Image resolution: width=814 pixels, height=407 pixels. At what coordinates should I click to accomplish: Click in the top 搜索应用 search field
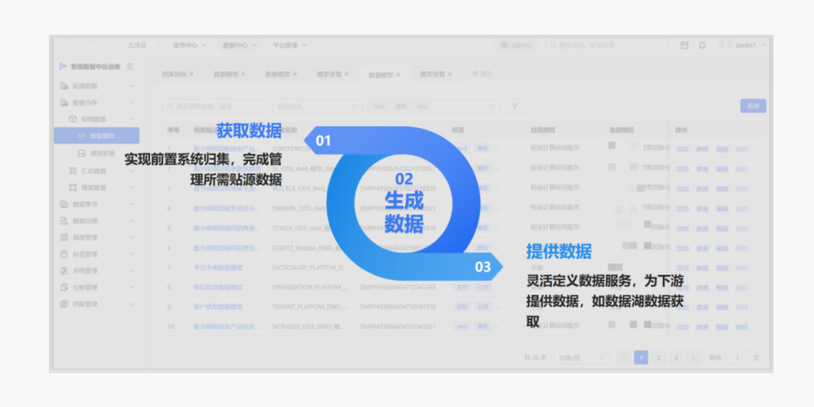click(606, 45)
